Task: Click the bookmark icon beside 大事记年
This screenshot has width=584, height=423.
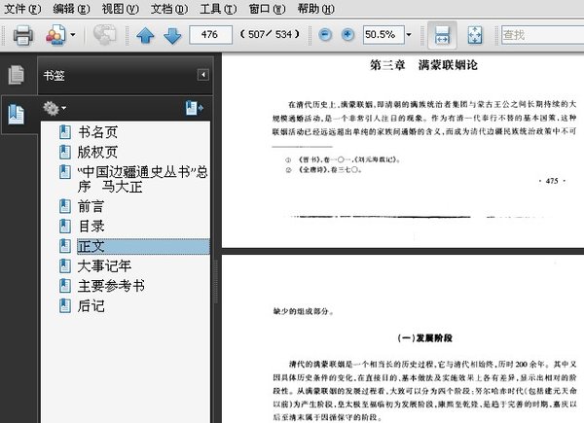Action: (65, 266)
